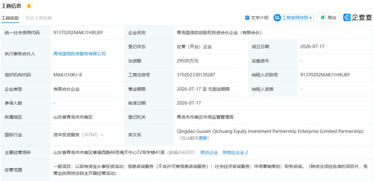Click the address 山东省青岛市市南区香港西路48号海天中心T2写字楼41层
Screen dimensions: 373x181
tap(109, 152)
